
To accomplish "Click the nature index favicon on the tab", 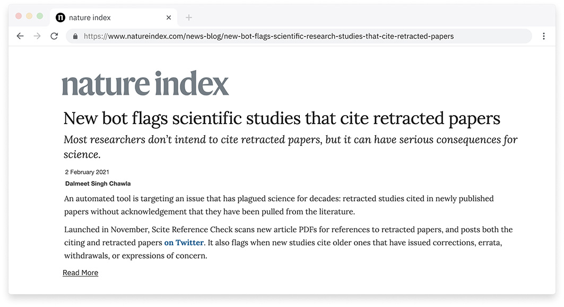I will pyautogui.click(x=60, y=17).
